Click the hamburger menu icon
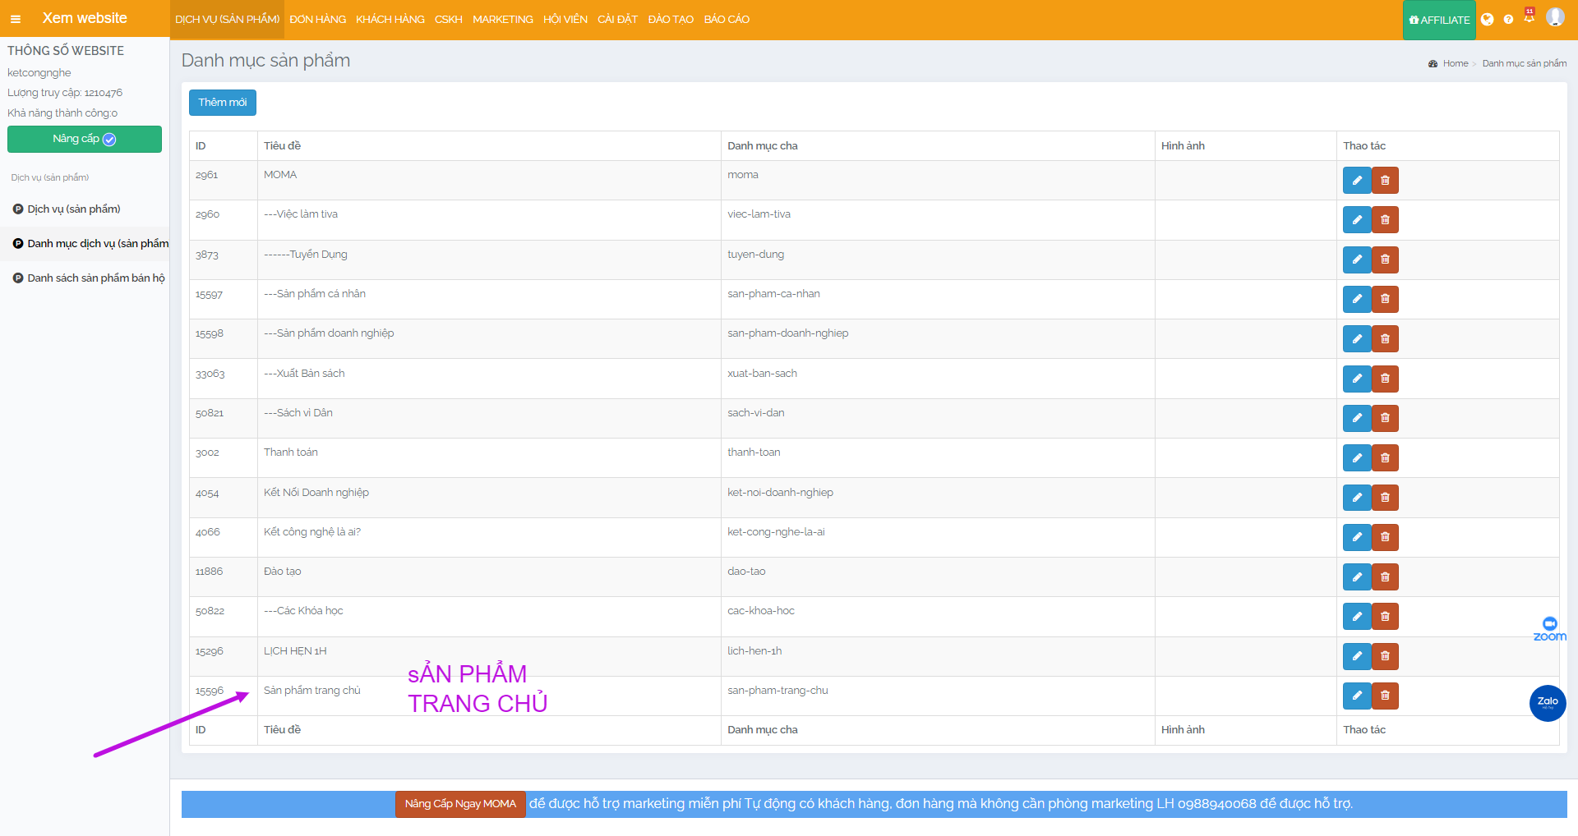This screenshot has height=836, width=1578. pyautogui.click(x=16, y=19)
